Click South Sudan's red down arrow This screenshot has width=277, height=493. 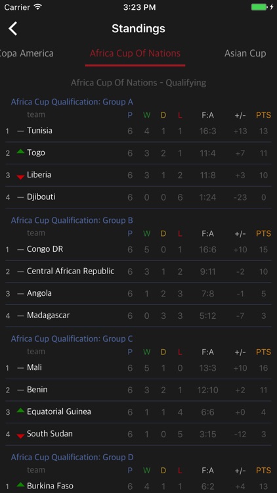click(x=20, y=436)
